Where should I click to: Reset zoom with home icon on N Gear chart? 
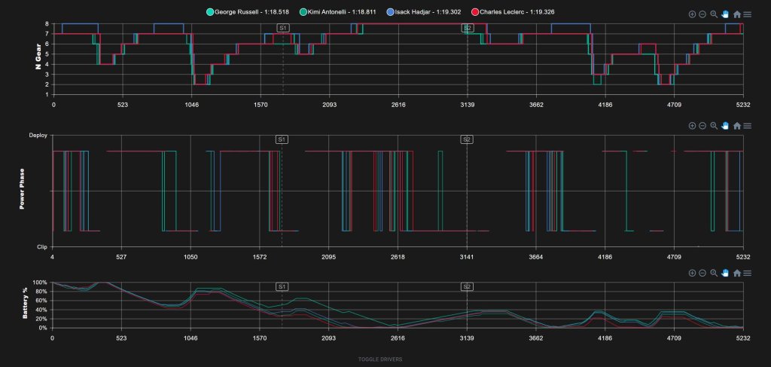pyautogui.click(x=736, y=15)
